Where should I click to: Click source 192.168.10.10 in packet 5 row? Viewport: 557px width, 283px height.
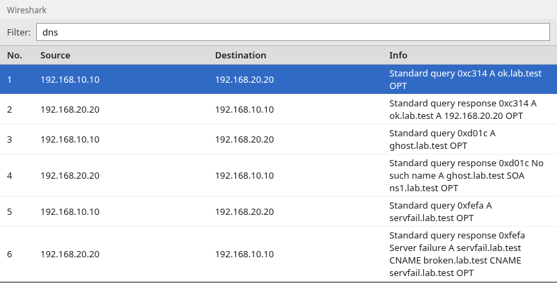click(70, 211)
